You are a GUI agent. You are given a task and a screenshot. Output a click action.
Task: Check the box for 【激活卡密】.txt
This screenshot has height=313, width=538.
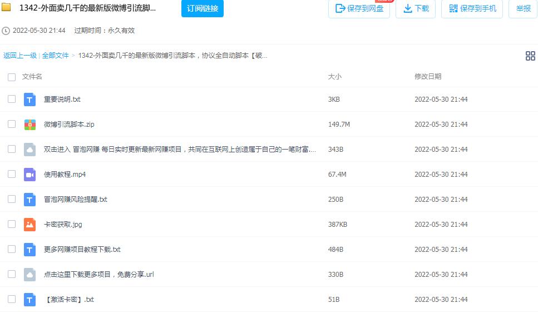pos(12,299)
